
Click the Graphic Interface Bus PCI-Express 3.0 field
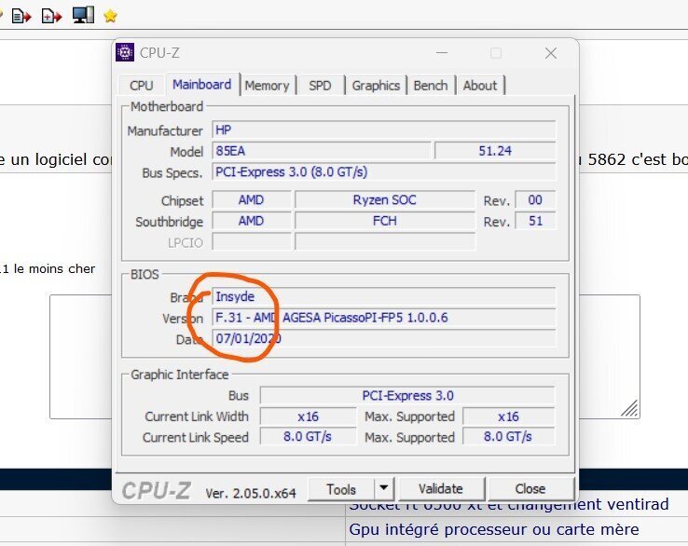point(407,396)
